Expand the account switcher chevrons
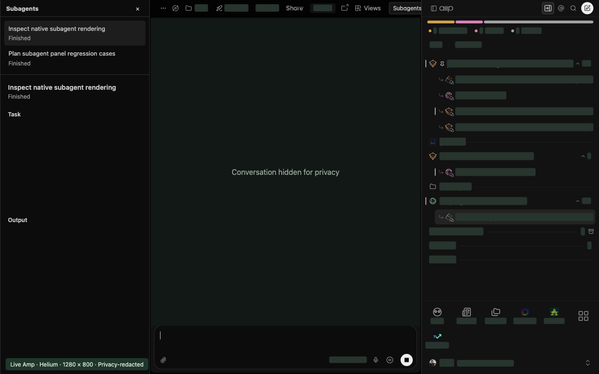 click(588, 363)
